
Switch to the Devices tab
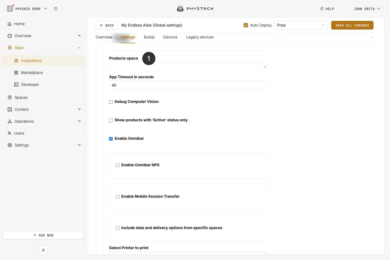pyautogui.click(x=170, y=37)
